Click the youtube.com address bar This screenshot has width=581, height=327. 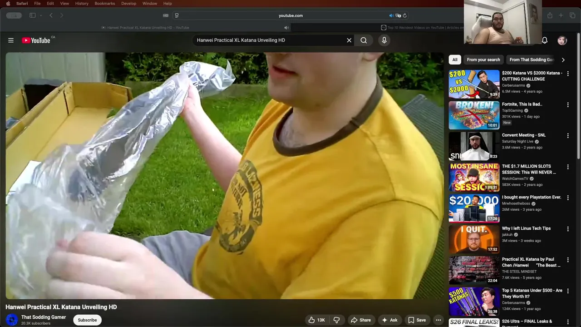pyautogui.click(x=290, y=15)
